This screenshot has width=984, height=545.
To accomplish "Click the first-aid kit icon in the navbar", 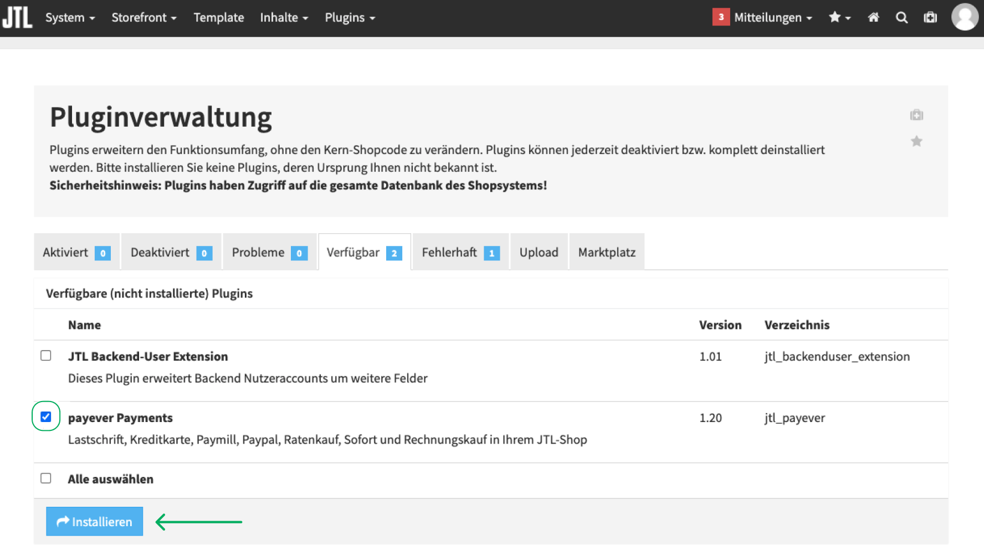I will [931, 18].
